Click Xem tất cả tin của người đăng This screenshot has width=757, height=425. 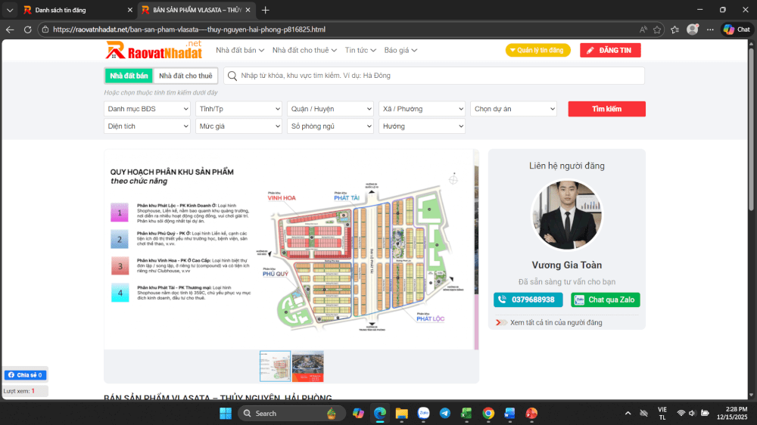[x=556, y=322]
